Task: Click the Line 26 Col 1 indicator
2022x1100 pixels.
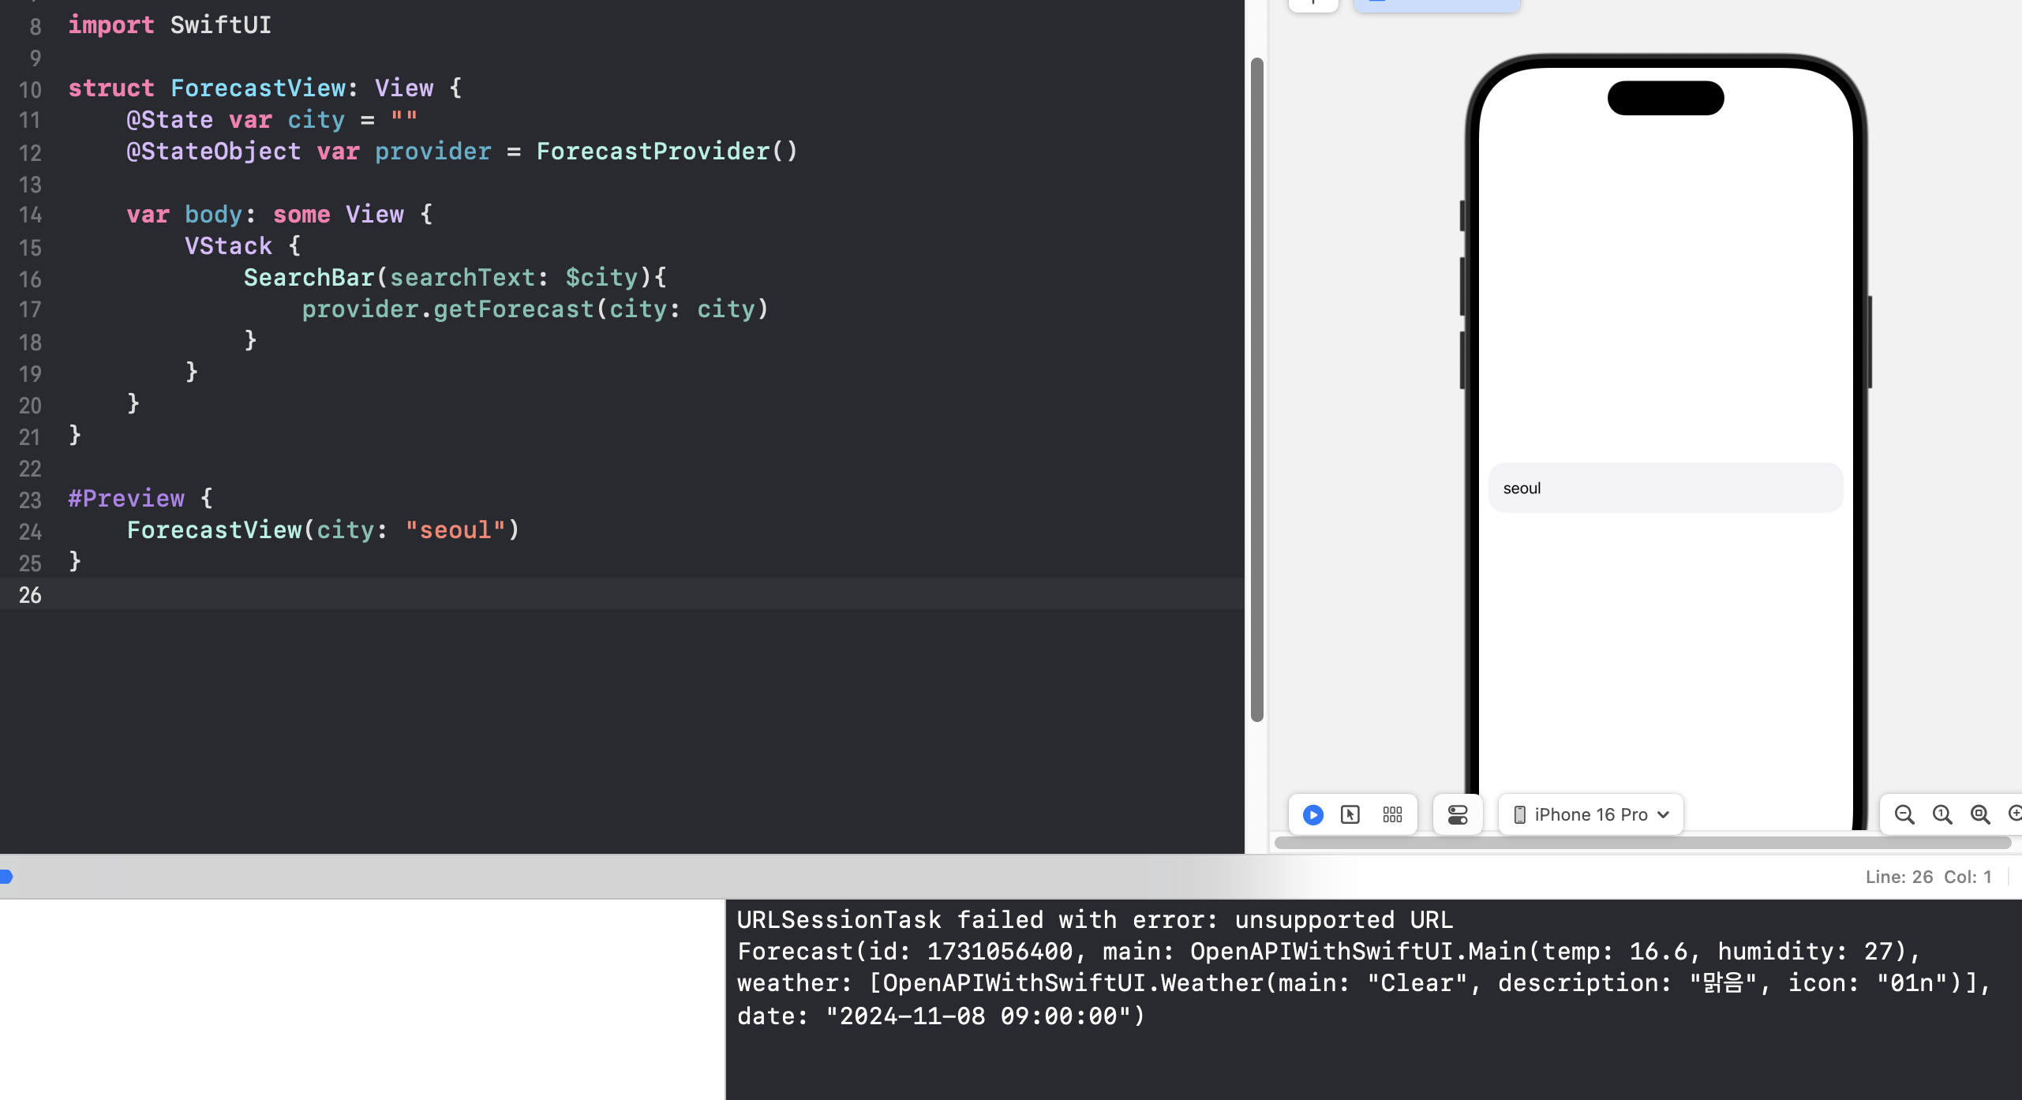Action: tap(1928, 877)
